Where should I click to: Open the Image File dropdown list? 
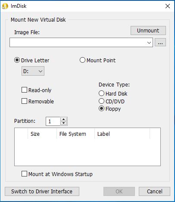pos(149,43)
